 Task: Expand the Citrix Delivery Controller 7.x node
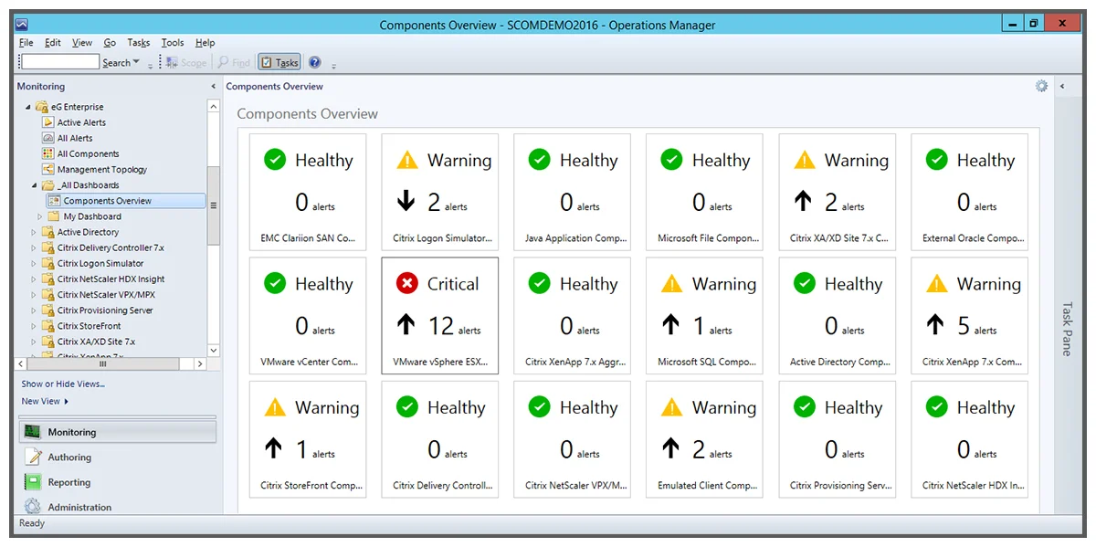[34, 247]
